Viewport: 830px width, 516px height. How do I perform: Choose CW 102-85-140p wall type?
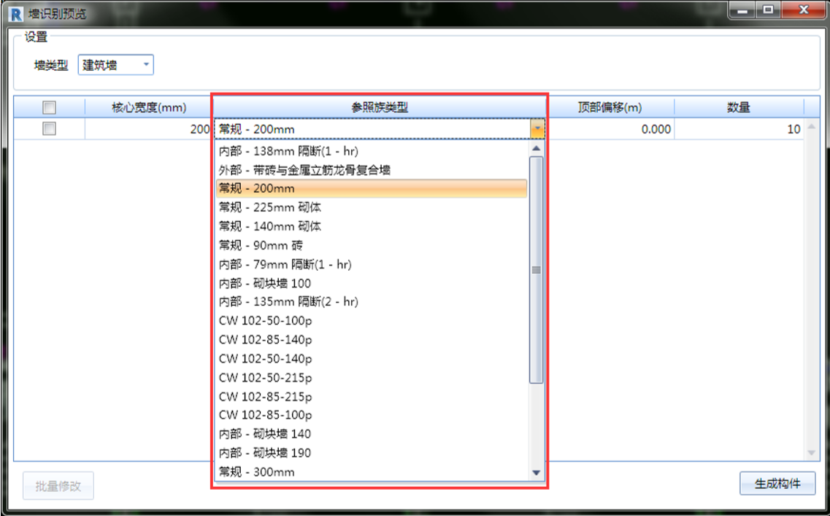coord(372,340)
